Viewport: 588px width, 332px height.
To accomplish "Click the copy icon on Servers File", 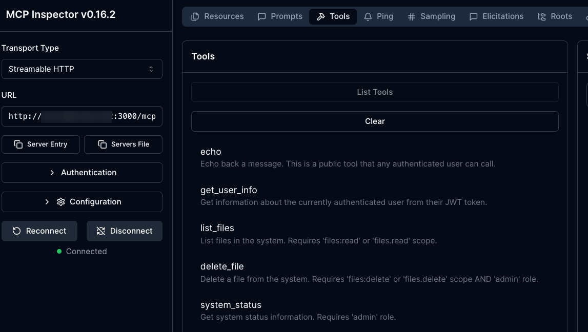I will (x=103, y=144).
